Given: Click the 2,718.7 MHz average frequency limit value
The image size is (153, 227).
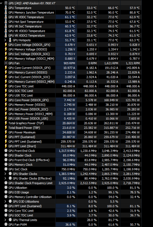Looking at the screenshot, I should [x=132, y=183].
